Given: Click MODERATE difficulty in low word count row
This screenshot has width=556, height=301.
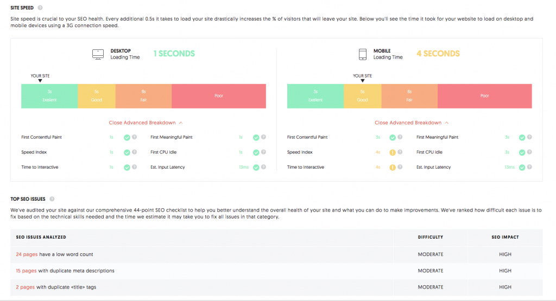Looking at the screenshot, I should pos(431,254).
